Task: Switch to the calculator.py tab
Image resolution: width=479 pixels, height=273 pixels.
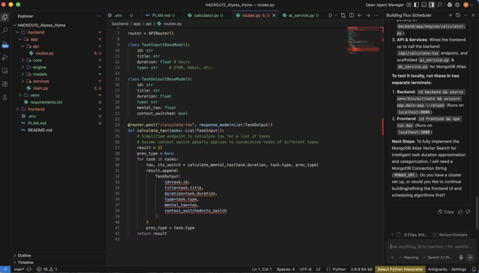Action: point(205,15)
